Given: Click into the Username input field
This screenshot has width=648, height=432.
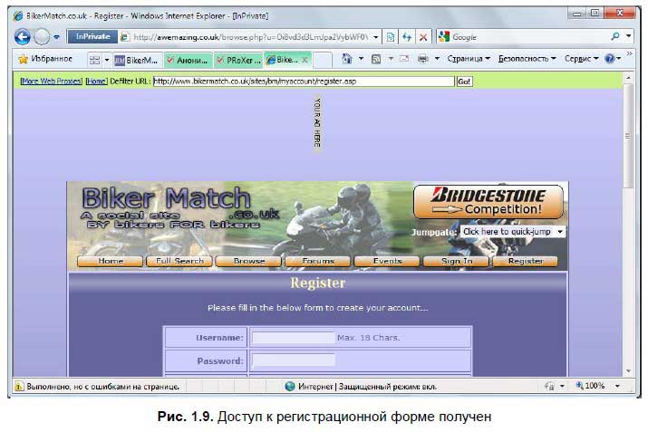Looking at the screenshot, I should click(x=293, y=338).
